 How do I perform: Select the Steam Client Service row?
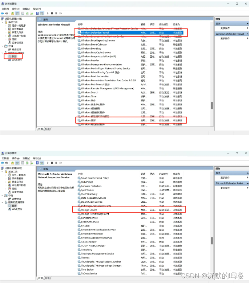coord(130,202)
